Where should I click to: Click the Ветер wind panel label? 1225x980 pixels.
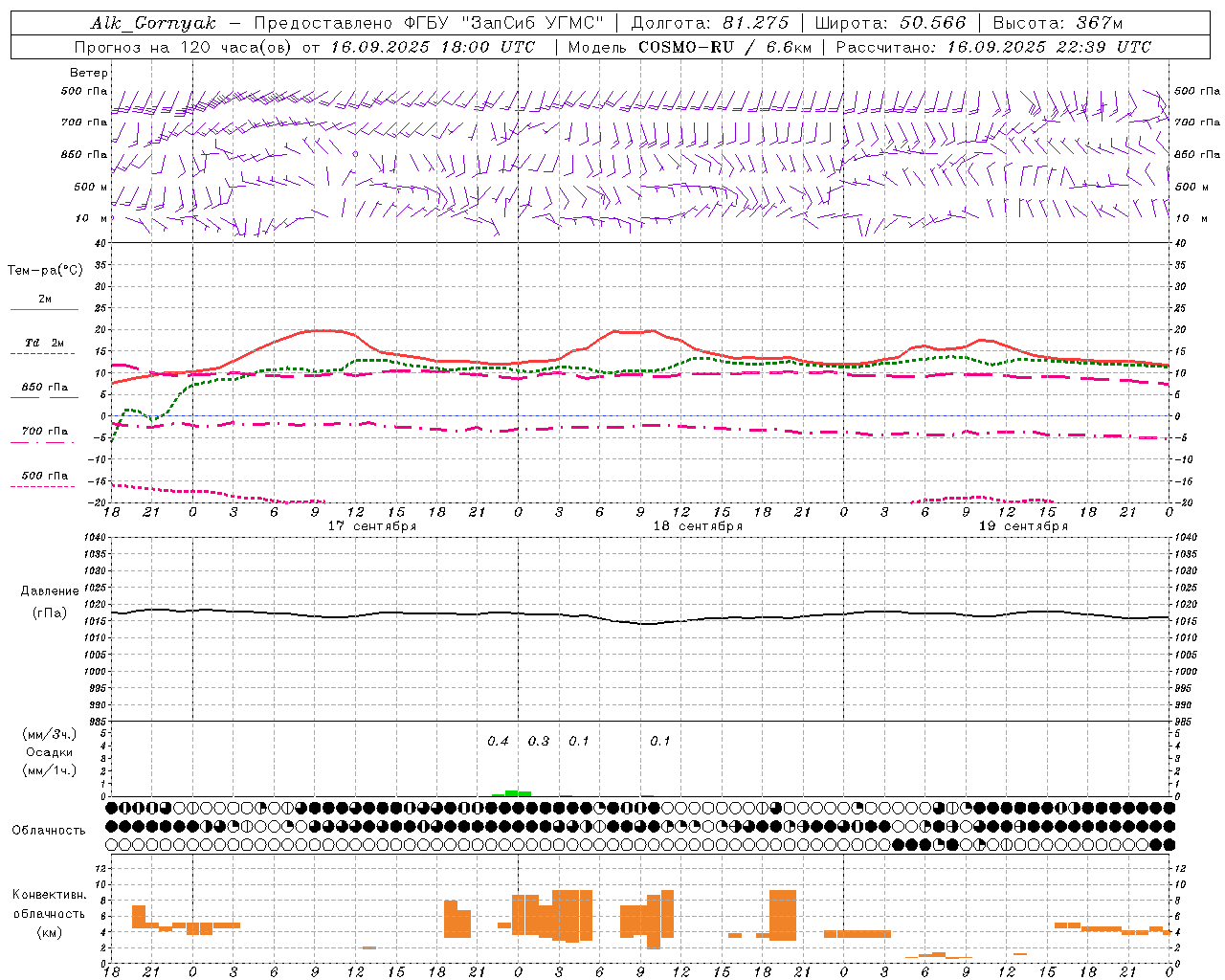tap(89, 73)
